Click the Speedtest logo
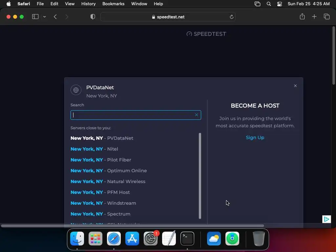This screenshot has height=252, width=336. point(206,34)
